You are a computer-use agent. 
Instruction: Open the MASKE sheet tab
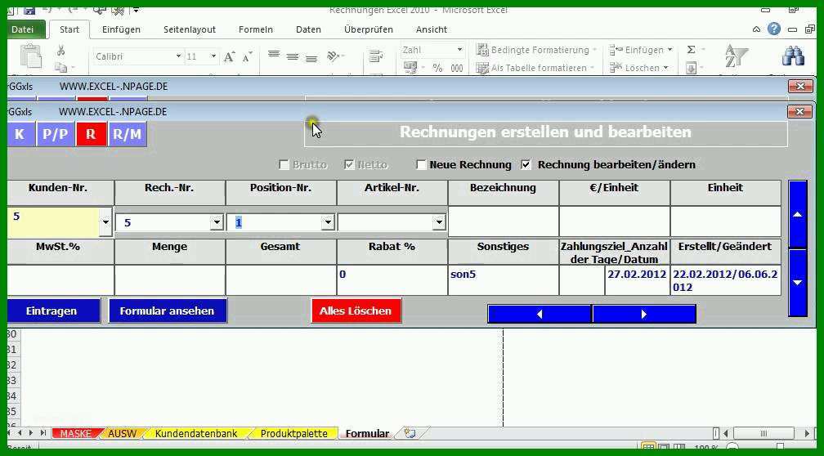pos(75,433)
